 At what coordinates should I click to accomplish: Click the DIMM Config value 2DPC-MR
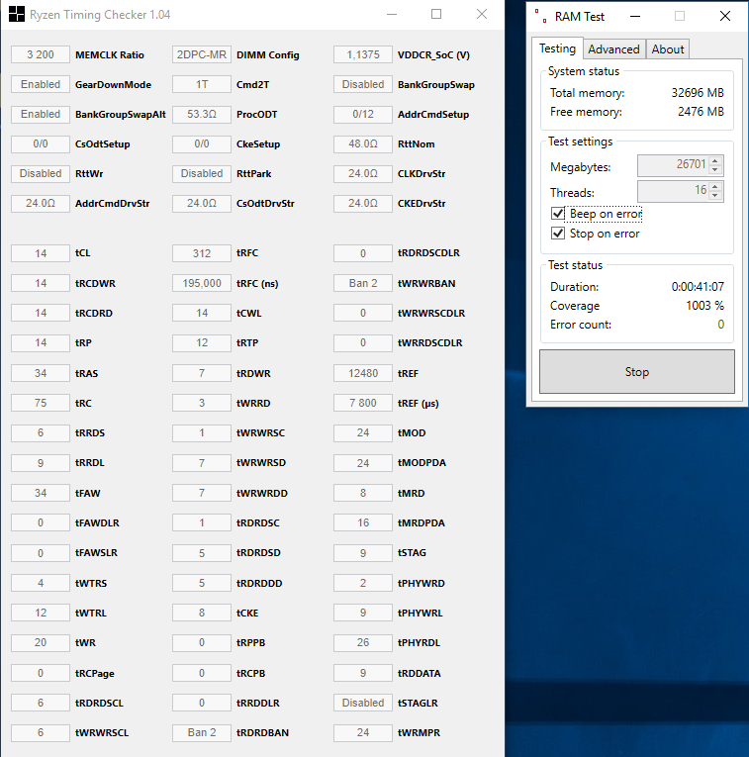coord(202,54)
